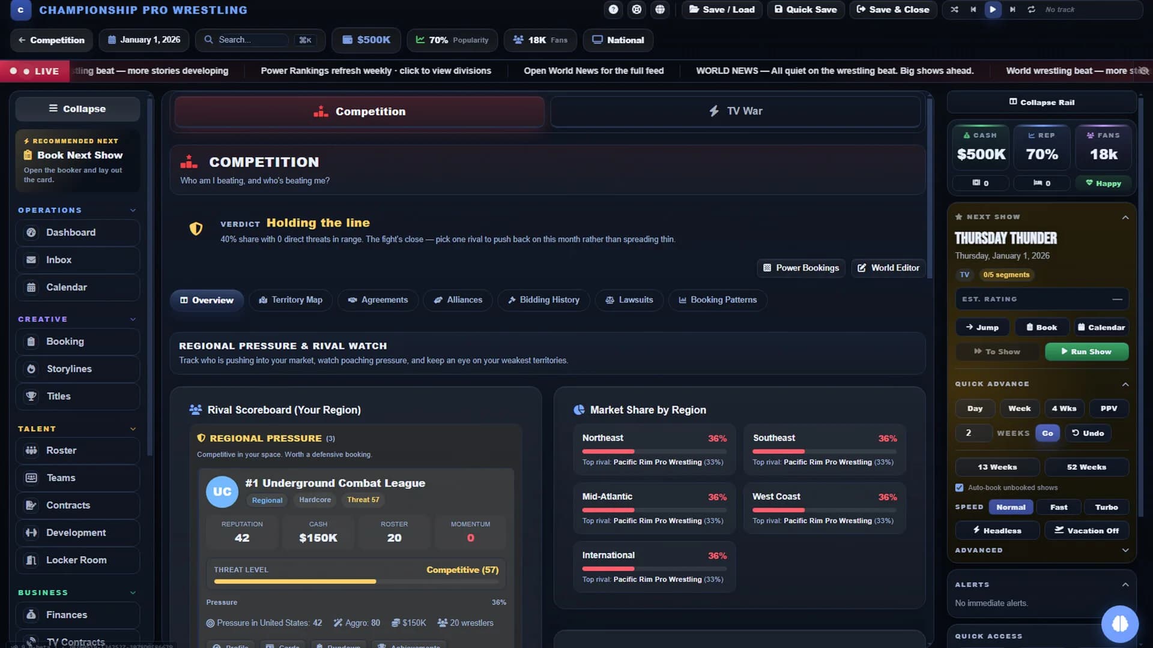This screenshot has width=1153, height=648.
Task: Click Quick Save
Action: [806, 10]
